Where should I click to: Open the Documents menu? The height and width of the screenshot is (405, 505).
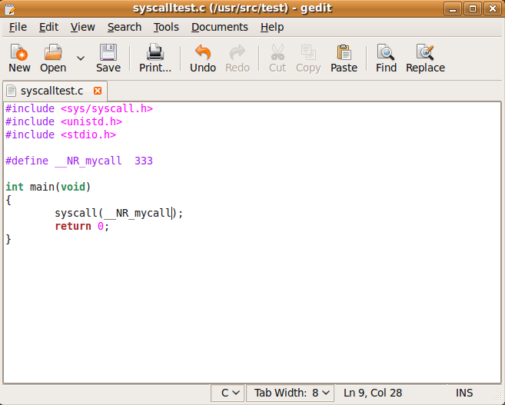click(220, 27)
